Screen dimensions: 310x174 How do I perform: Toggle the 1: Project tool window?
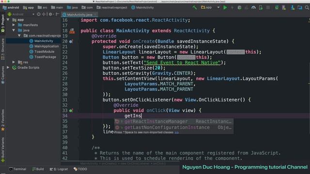pyautogui.click(x=3, y=23)
